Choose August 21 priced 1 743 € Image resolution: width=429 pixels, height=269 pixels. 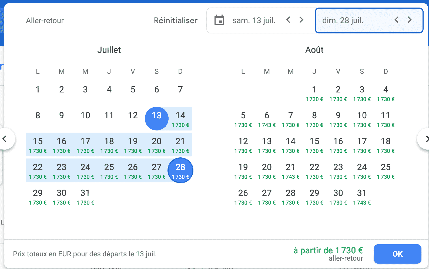pos(291,171)
